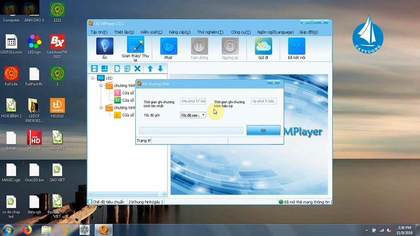420x236 pixels.
Task: Move item down with blue down arrow
Action: 160,68
